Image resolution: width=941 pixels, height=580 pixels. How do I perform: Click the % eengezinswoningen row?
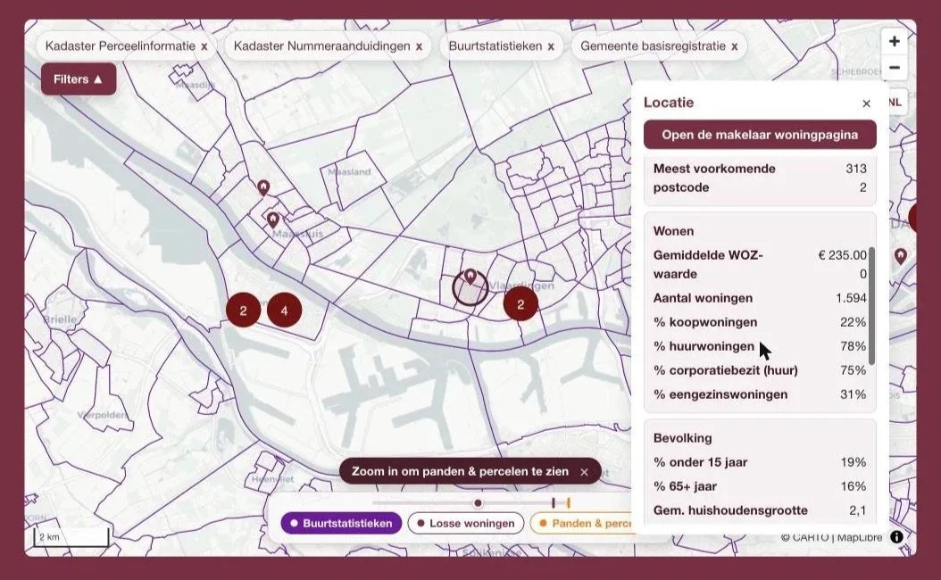click(760, 394)
